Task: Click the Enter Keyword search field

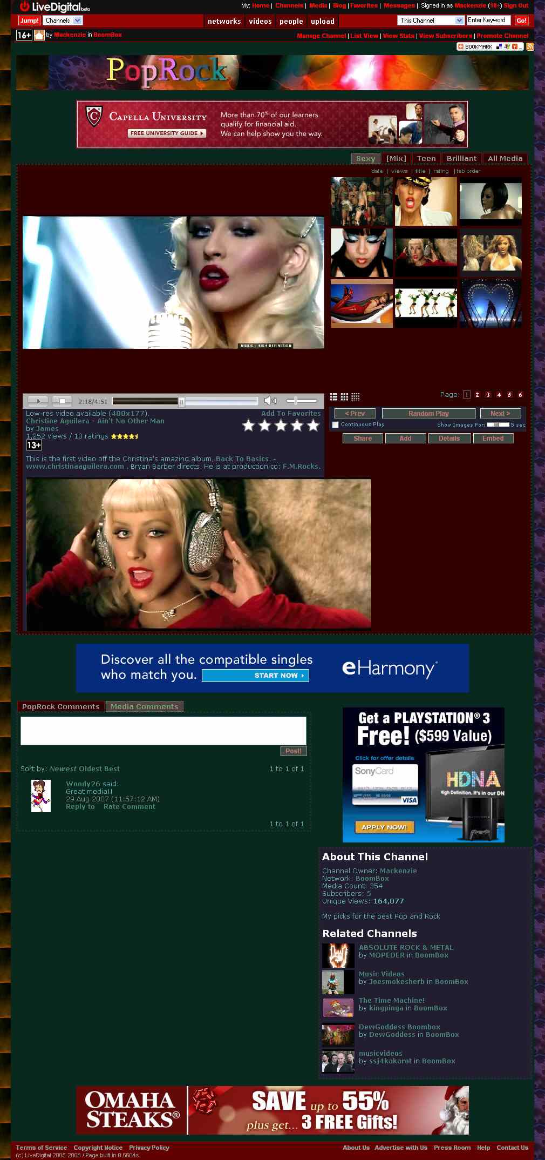Action: point(488,21)
